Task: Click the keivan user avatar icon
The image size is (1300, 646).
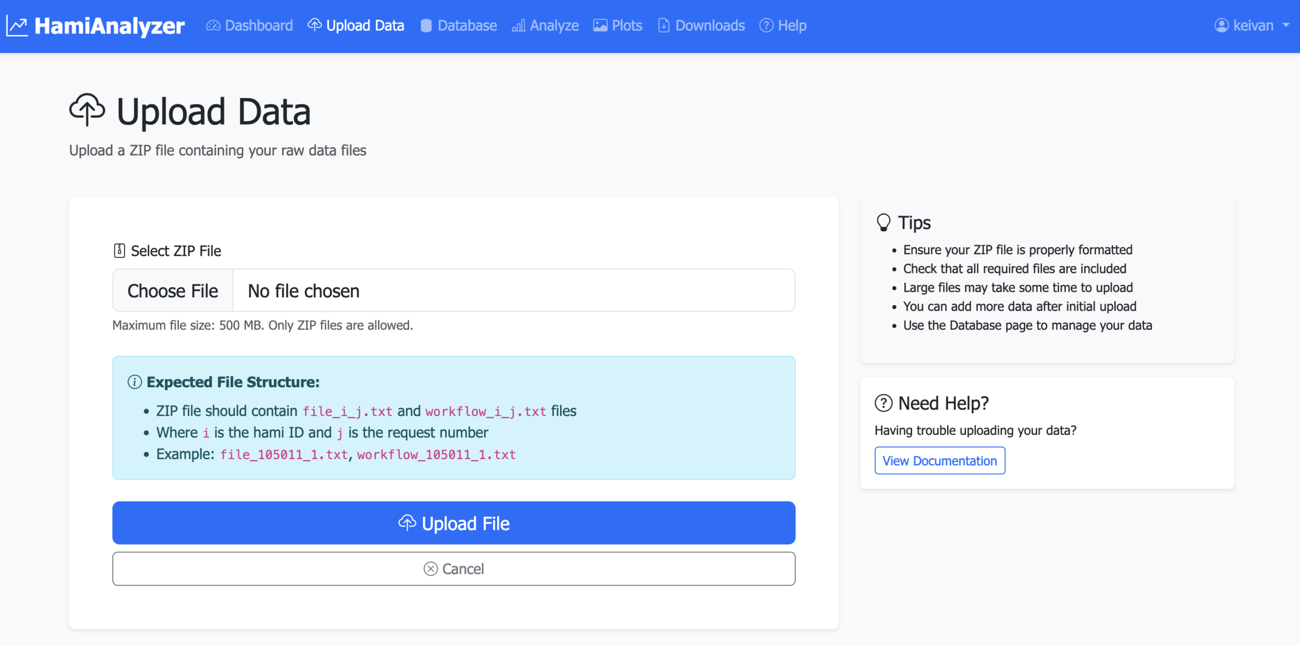Action: 1221,25
